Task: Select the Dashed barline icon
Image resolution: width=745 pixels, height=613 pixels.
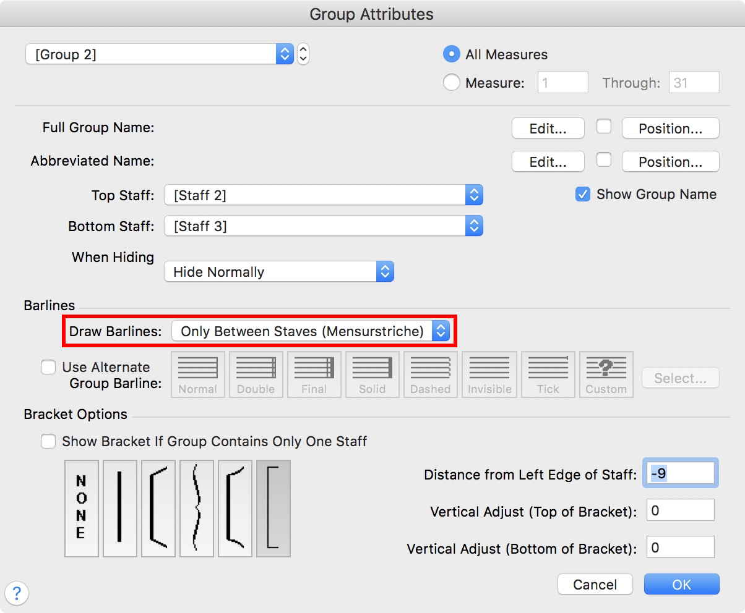Action: (x=431, y=374)
